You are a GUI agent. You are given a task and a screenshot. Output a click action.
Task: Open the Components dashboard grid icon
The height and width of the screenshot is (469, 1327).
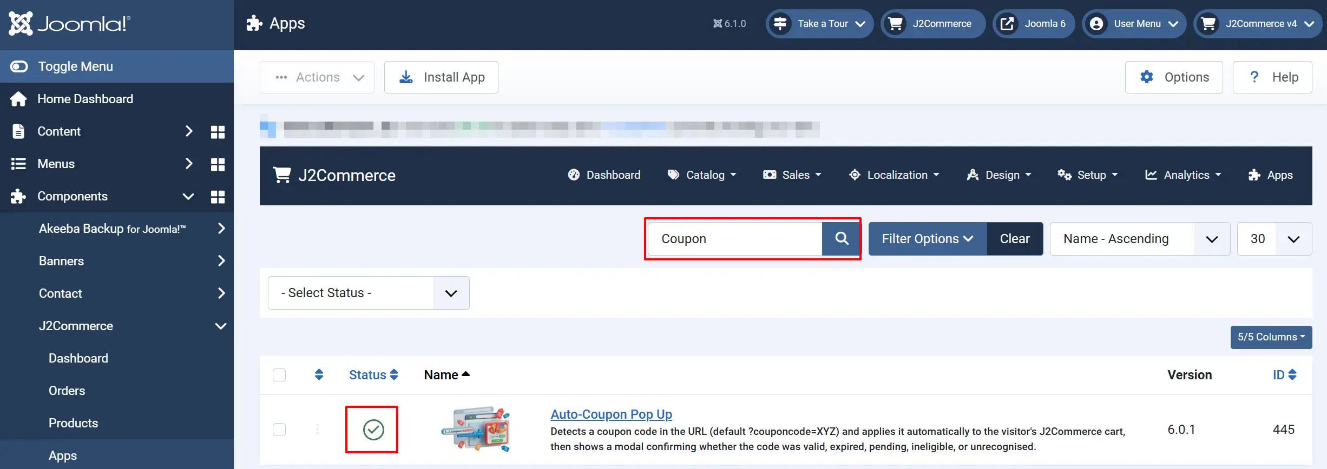tap(218, 197)
